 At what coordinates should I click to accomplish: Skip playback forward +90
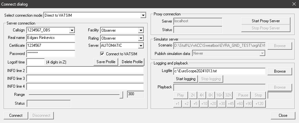tap(248, 104)
